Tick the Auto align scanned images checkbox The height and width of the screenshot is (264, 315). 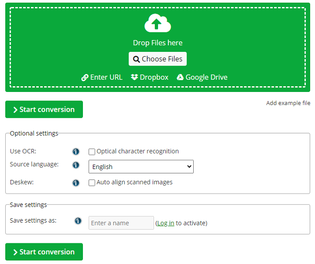92,183
